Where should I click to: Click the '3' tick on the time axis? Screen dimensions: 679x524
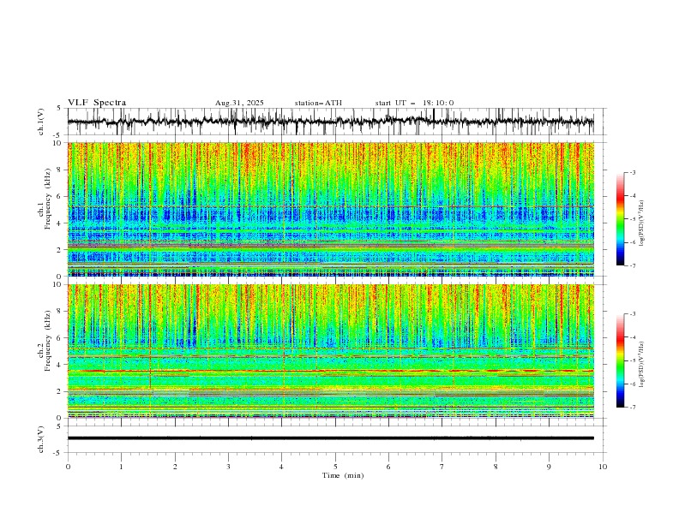click(228, 467)
